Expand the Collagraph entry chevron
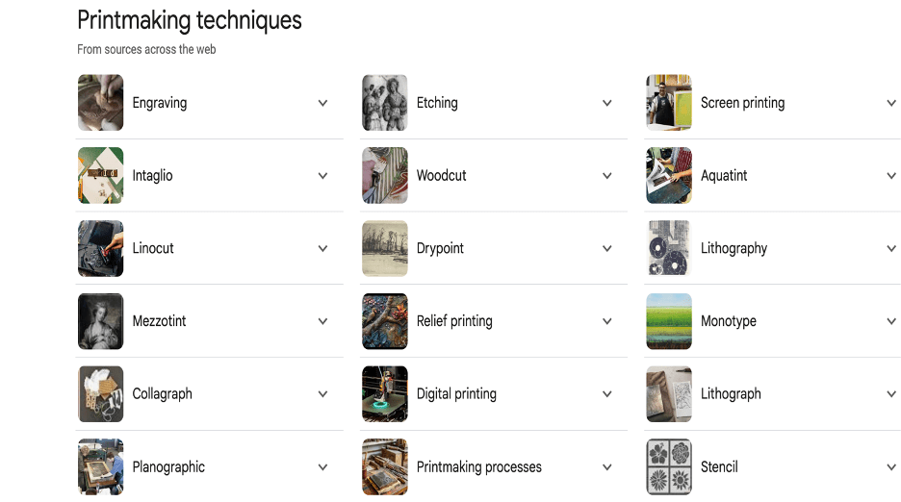This screenshot has height=502, width=901. [x=322, y=394]
